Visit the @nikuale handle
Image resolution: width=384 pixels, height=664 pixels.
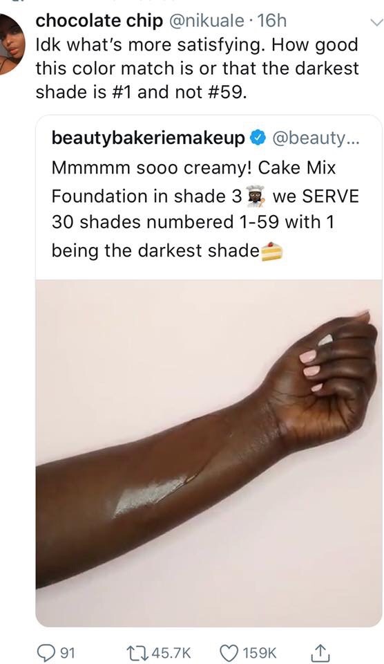(x=206, y=21)
